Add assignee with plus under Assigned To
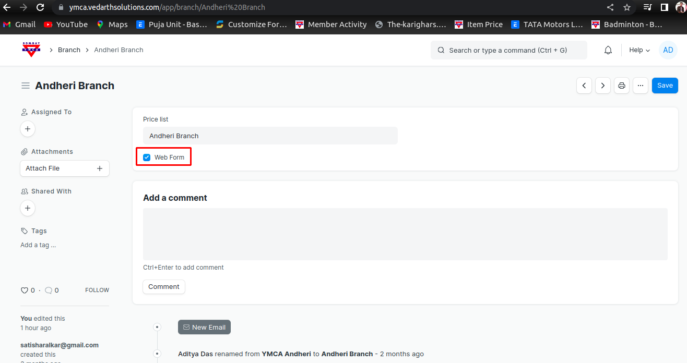Screen dimensions: 687x363 click(28, 129)
